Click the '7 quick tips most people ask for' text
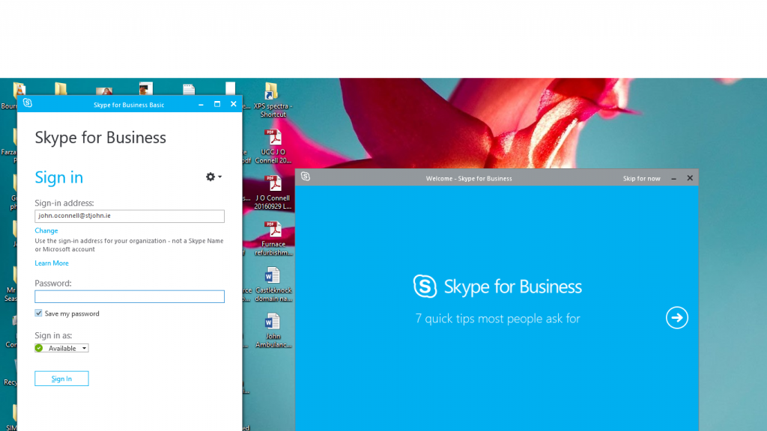Viewport: 767px width, 431px height. (x=497, y=319)
